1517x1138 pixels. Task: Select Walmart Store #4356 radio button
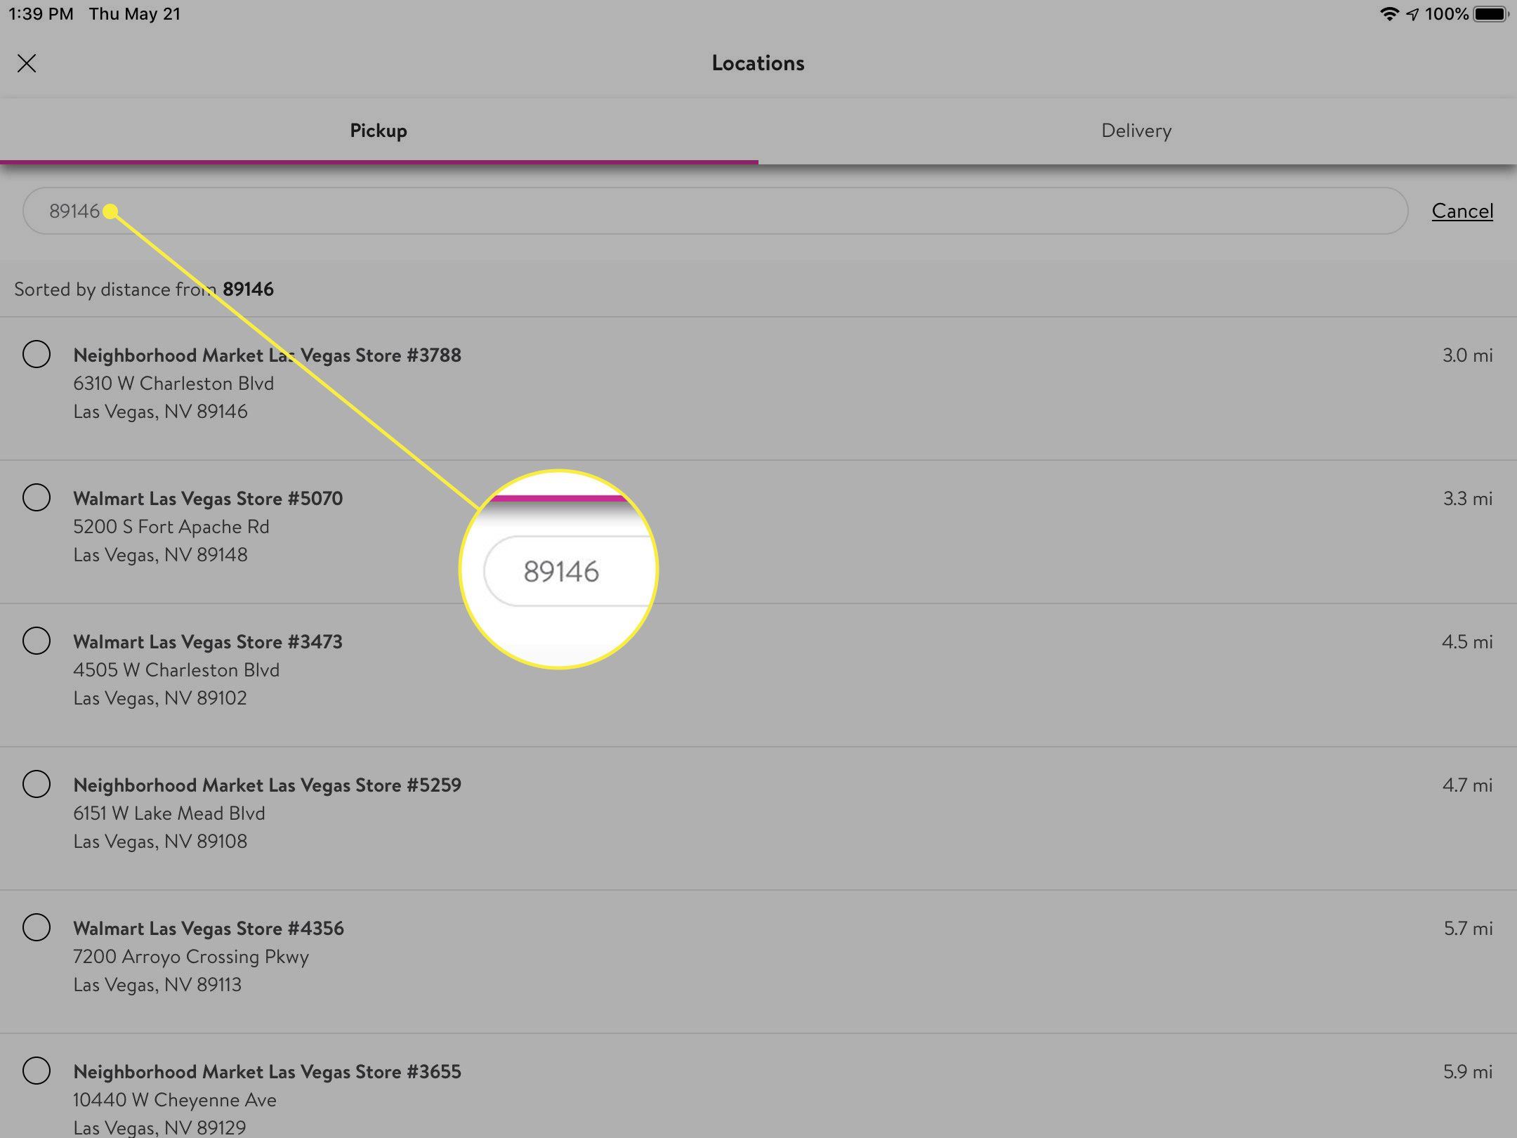coord(37,927)
